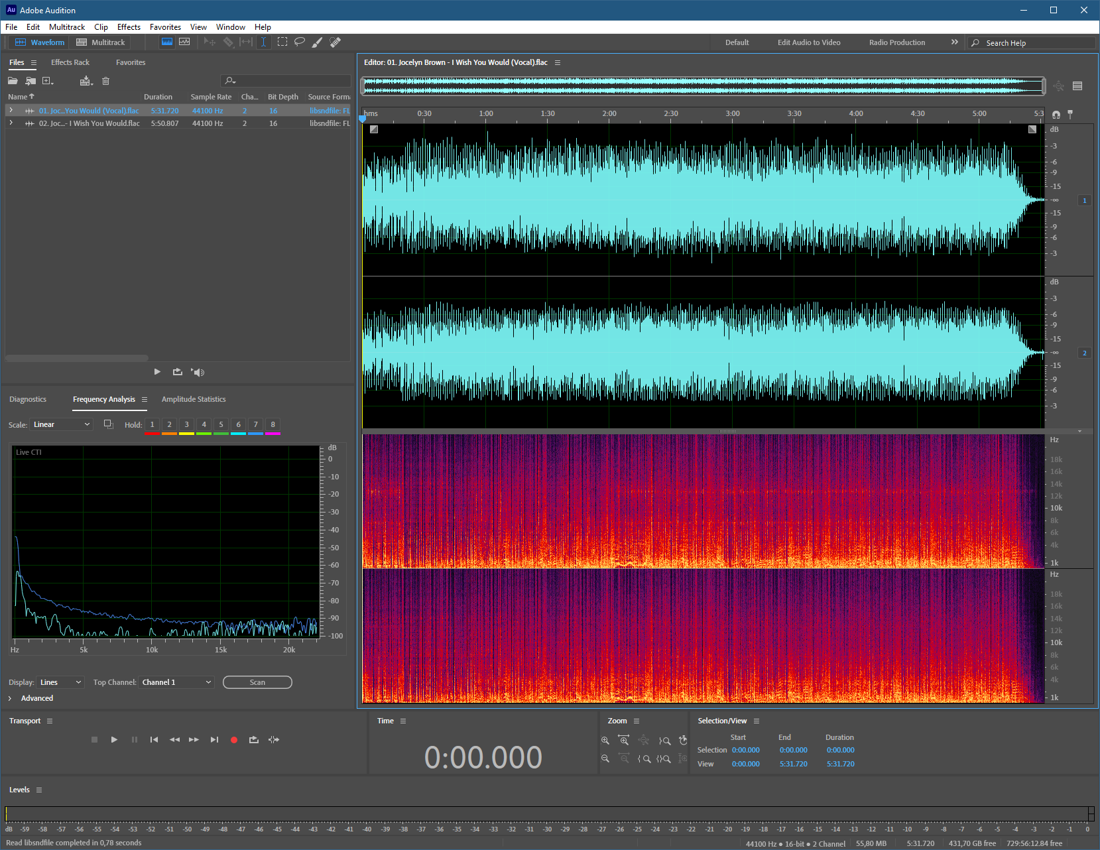This screenshot has height=850, width=1100.
Task: Select the Time Selection tool
Action: (x=263, y=42)
